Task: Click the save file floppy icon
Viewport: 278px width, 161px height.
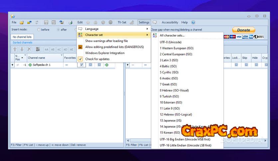Action: click(46, 22)
